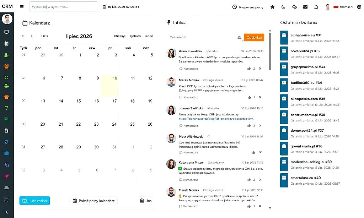Toggle thumbs up on Piotr Wiśniewski's post

pyautogui.click(x=253, y=152)
